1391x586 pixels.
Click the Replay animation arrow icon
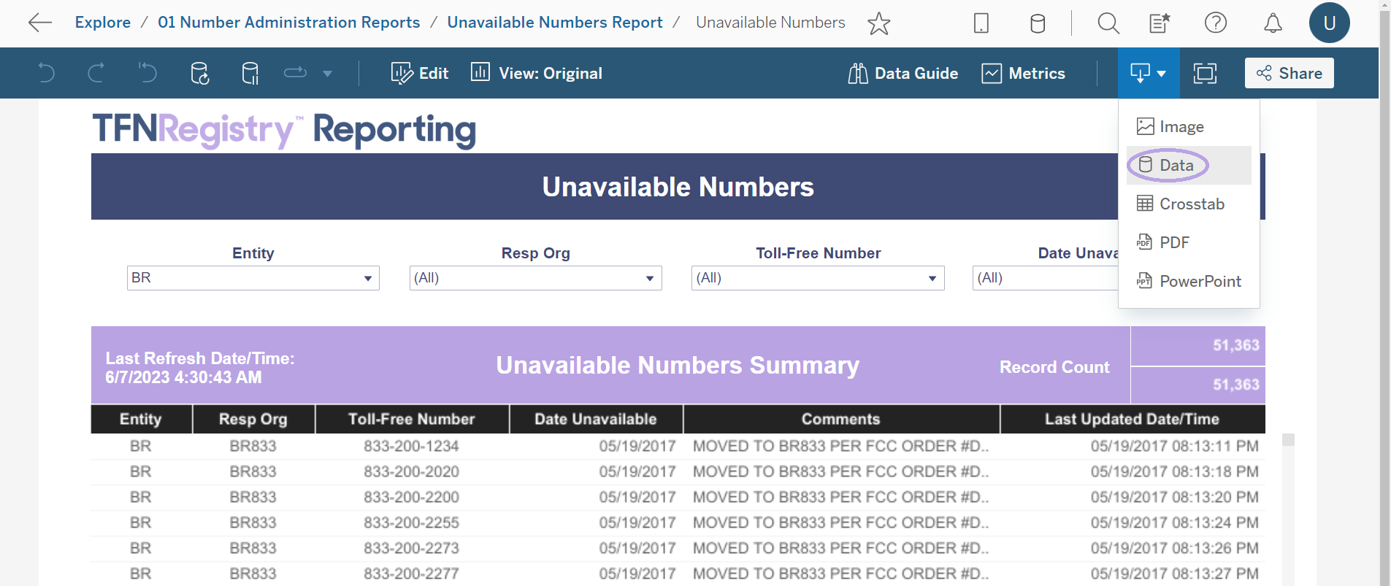click(x=295, y=72)
